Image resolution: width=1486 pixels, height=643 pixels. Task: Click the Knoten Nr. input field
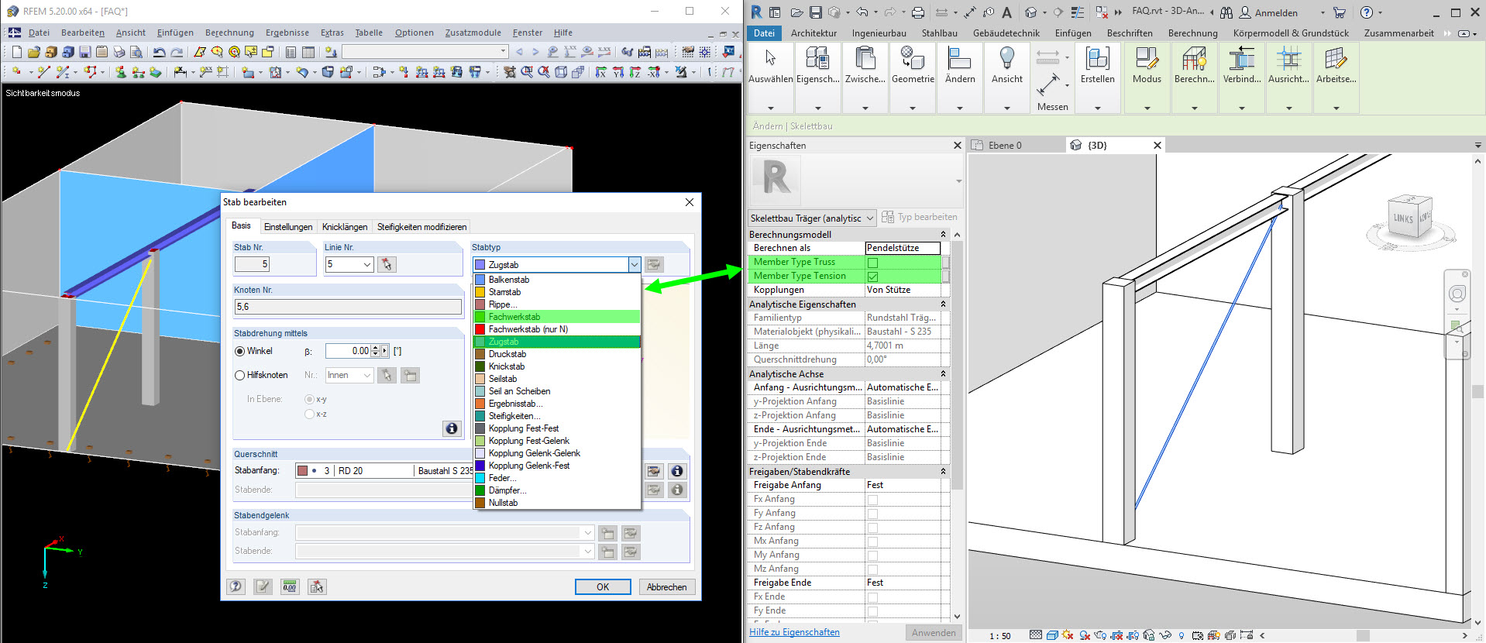(348, 307)
